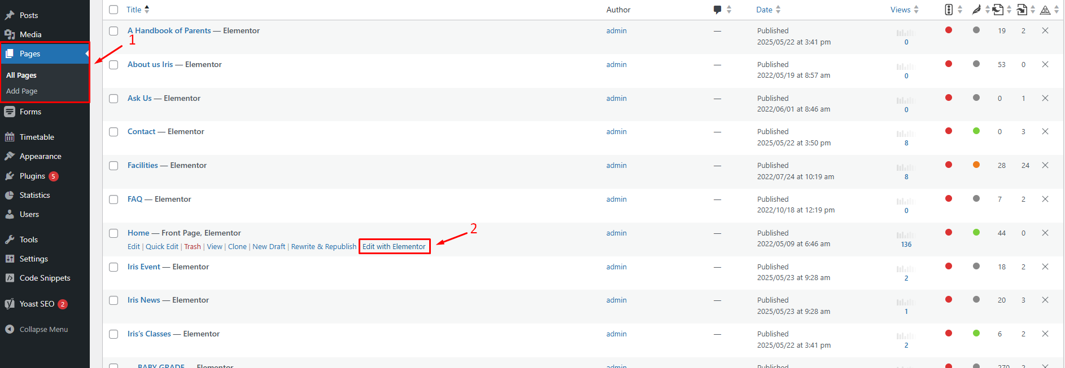Viewport: 1065px width, 368px height.
Task: Sort pages by Title column arrows
Action: (147, 10)
